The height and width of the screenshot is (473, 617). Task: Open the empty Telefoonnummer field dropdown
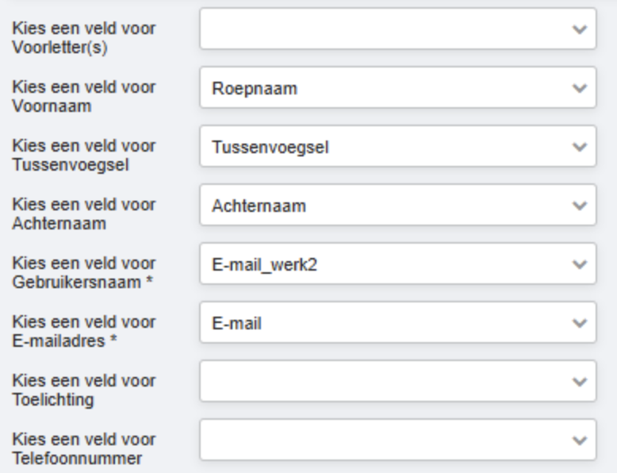click(x=397, y=440)
